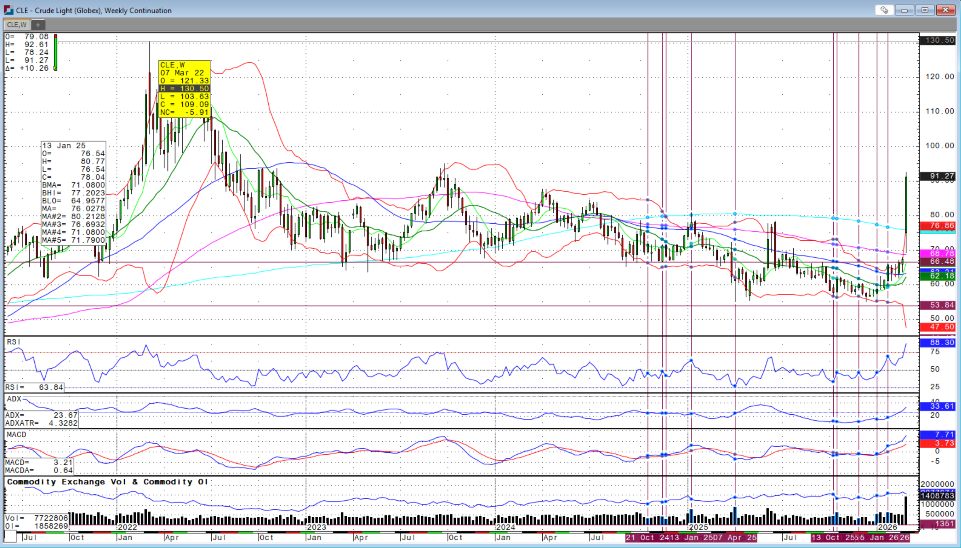
Task: Maximize the chart window
Action: coord(925,10)
